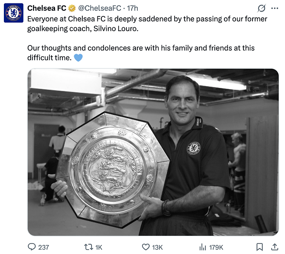Open the black-and-white trophy photo
This screenshot has height=254, width=285.
(153, 152)
